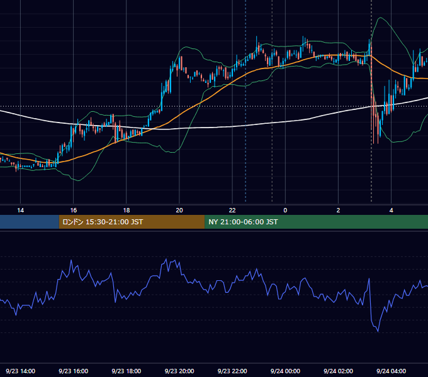The image size is (428, 377).
Task: Click the 9/23 14:00 date label
Action: click(21, 371)
